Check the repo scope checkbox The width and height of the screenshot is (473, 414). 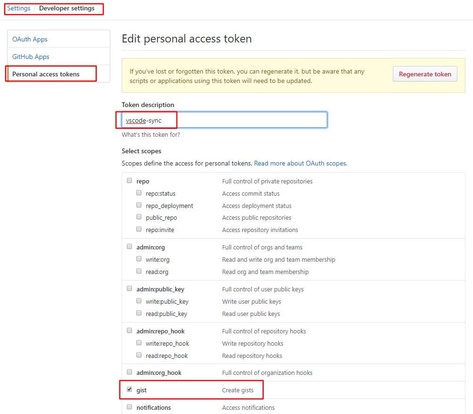pyautogui.click(x=130, y=181)
